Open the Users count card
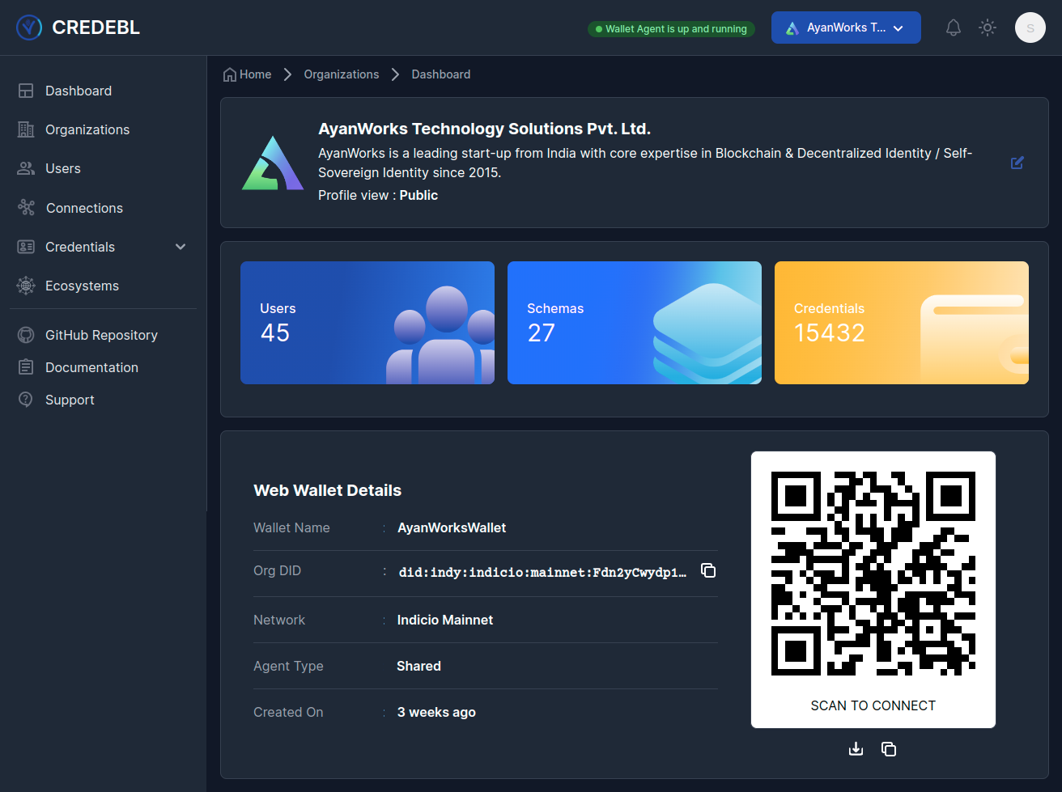 (367, 322)
